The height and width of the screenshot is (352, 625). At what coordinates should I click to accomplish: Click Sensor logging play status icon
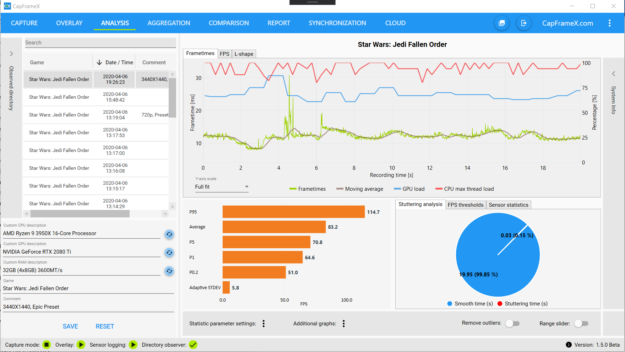coord(133,345)
